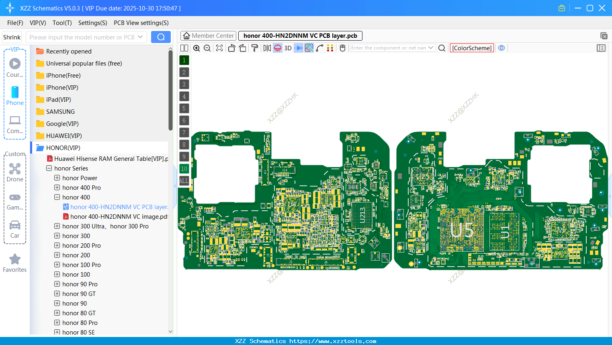Click the mirror flip board icon

pos(267,48)
